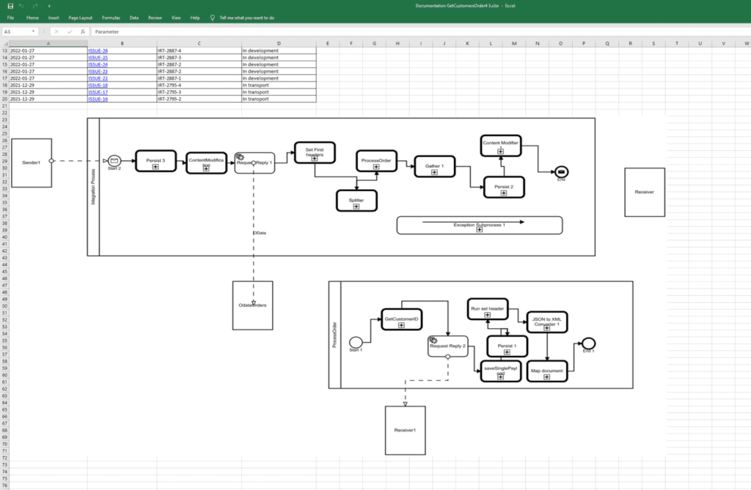Open the ISSUE-24 hyperlink

[98, 64]
